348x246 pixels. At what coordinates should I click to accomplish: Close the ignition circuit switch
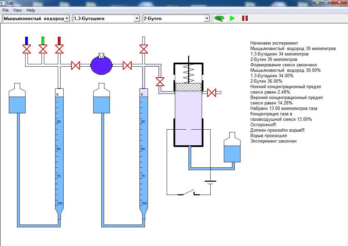(188, 192)
